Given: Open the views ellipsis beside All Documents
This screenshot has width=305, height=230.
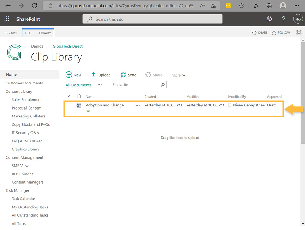Looking at the screenshot, I should 99,85.
